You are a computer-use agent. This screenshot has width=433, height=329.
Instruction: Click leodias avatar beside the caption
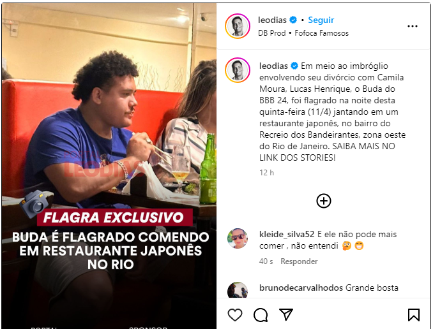[x=238, y=70]
